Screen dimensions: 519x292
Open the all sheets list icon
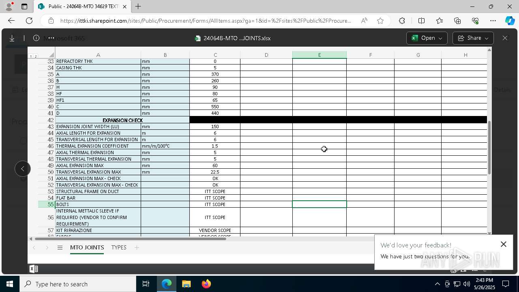tap(60, 247)
